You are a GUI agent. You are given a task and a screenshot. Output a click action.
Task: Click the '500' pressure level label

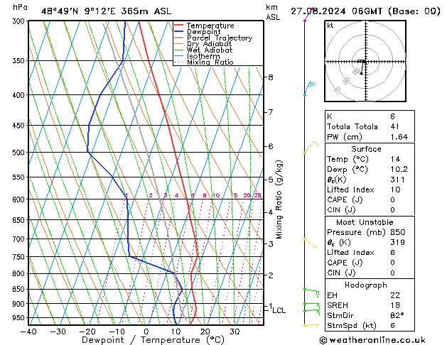coord(20,153)
